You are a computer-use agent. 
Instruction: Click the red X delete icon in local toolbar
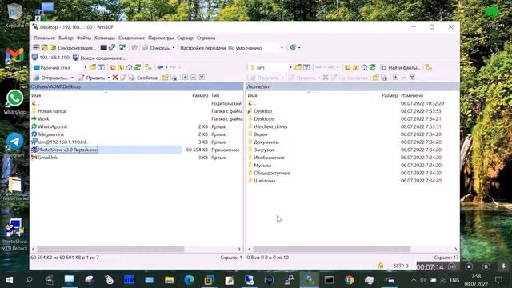[x=115, y=78]
